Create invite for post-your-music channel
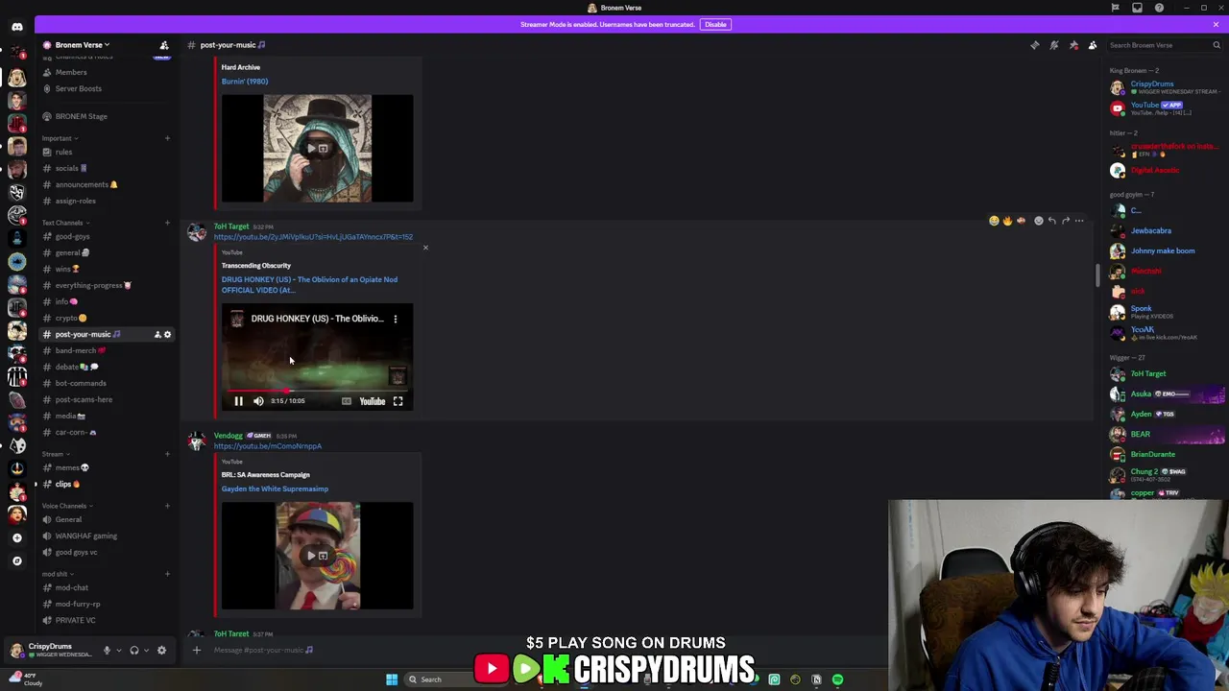Viewport: 1229px width, 691px height. click(157, 334)
